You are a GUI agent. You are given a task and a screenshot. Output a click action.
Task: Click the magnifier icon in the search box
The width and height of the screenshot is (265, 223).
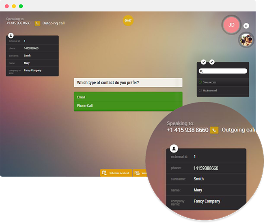(201, 71)
